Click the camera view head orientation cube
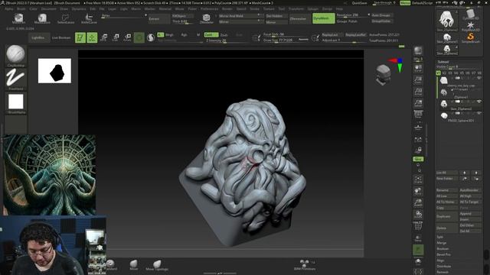 [384, 74]
